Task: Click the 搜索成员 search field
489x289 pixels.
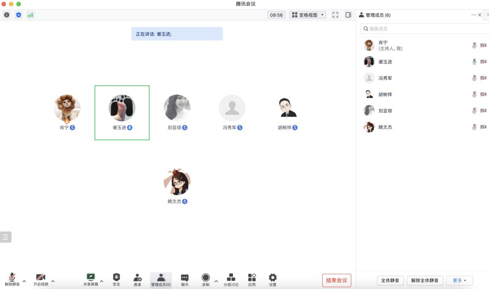Action: (x=424, y=29)
